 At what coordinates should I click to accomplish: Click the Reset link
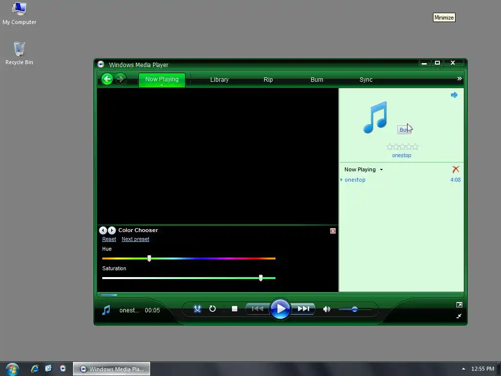point(109,239)
